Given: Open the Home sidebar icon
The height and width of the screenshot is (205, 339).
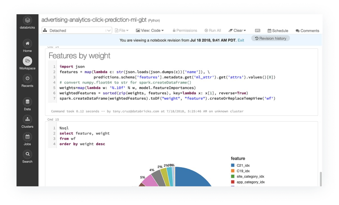Looking at the screenshot, I should 27,43.
